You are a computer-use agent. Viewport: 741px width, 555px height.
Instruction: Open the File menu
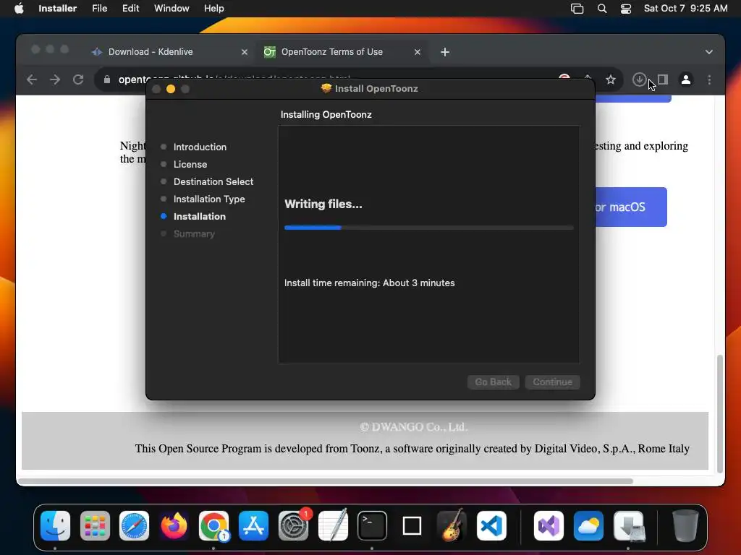pyautogui.click(x=99, y=9)
